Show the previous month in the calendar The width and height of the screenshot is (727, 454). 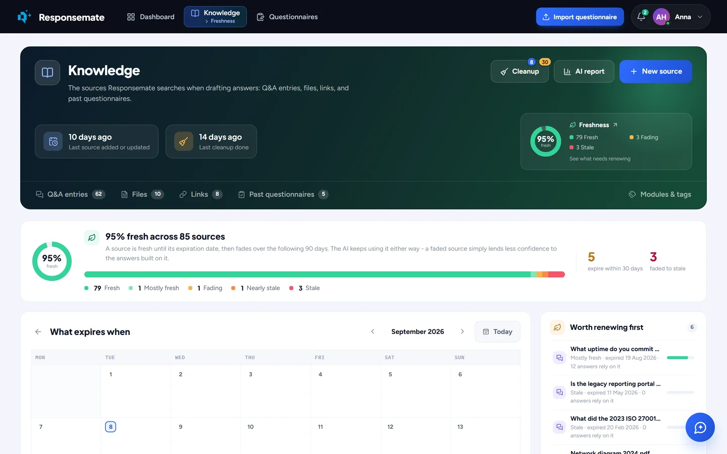(x=373, y=331)
